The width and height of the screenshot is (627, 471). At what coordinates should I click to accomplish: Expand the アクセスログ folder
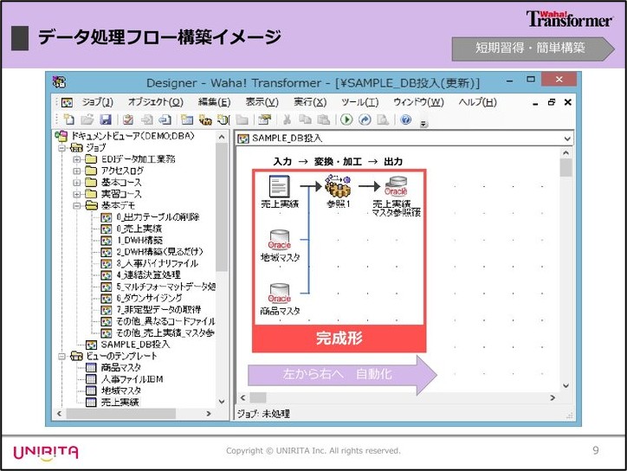[77, 171]
